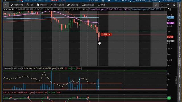
Task: Click the Y: 245.16 cursor value
Action: [x=83, y=9]
